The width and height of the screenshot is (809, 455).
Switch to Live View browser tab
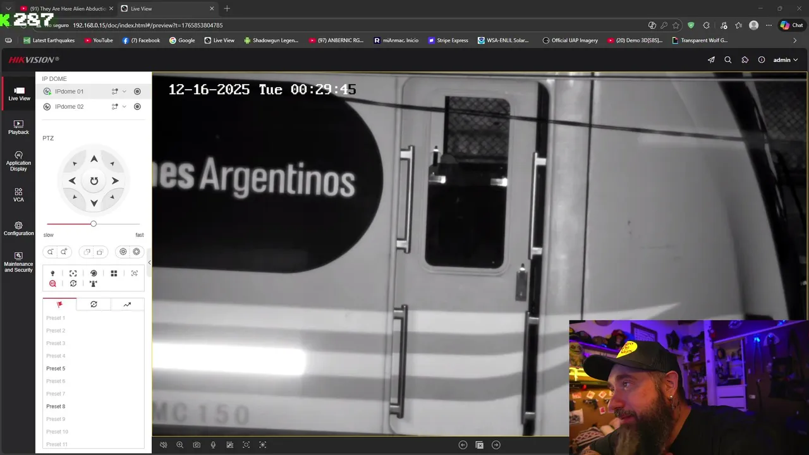(x=167, y=9)
